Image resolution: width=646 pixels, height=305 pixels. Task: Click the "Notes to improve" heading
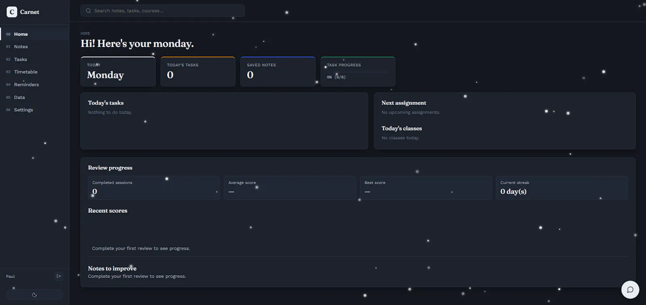[x=112, y=268]
